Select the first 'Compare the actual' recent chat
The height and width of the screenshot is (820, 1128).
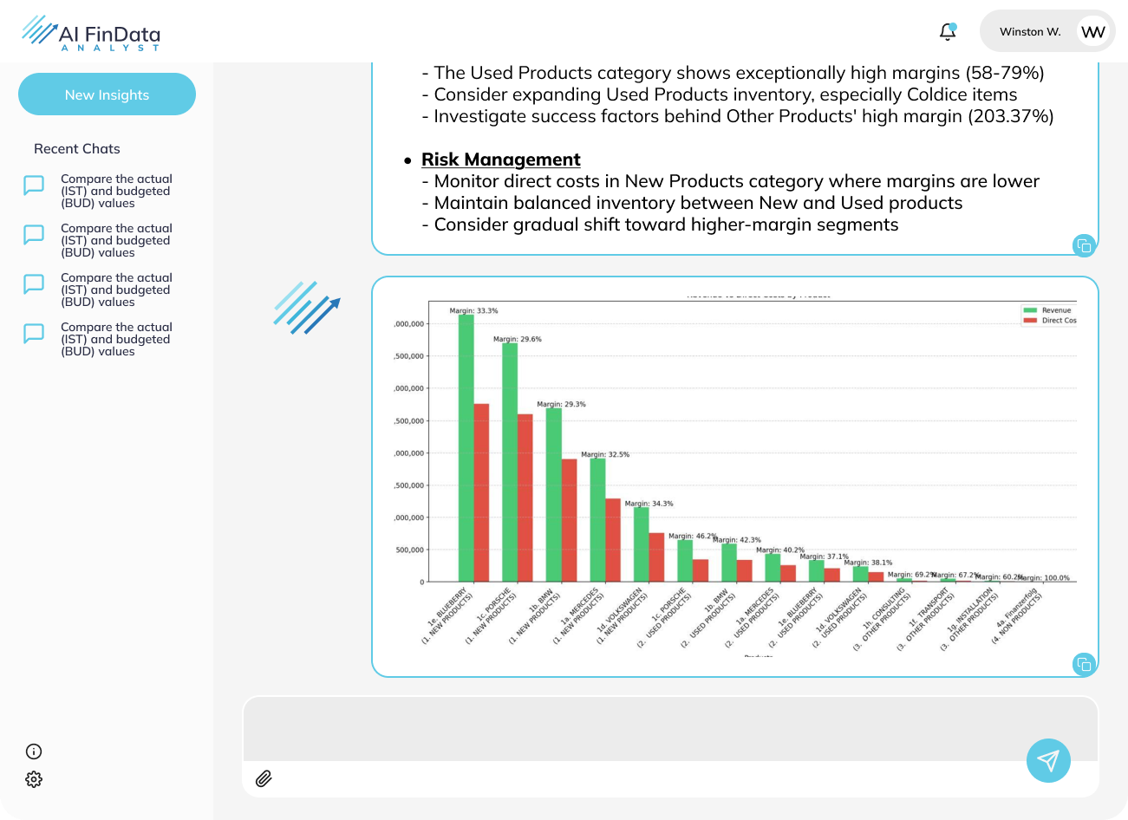pyautogui.click(x=115, y=190)
